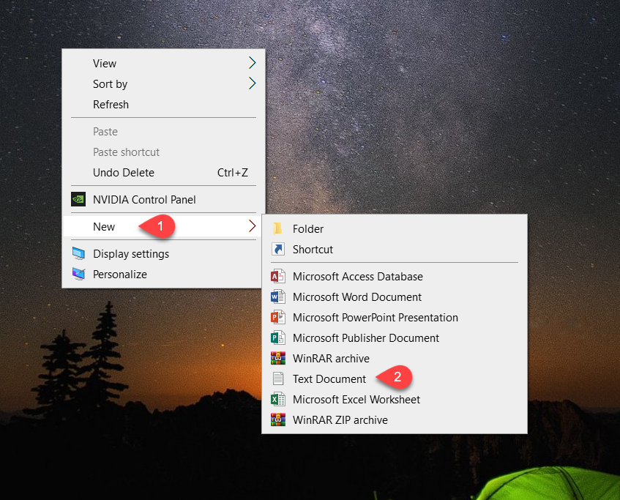Choose Personalize from the menu
Image resolution: width=620 pixels, height=500 pixels.
click(163, 274)
